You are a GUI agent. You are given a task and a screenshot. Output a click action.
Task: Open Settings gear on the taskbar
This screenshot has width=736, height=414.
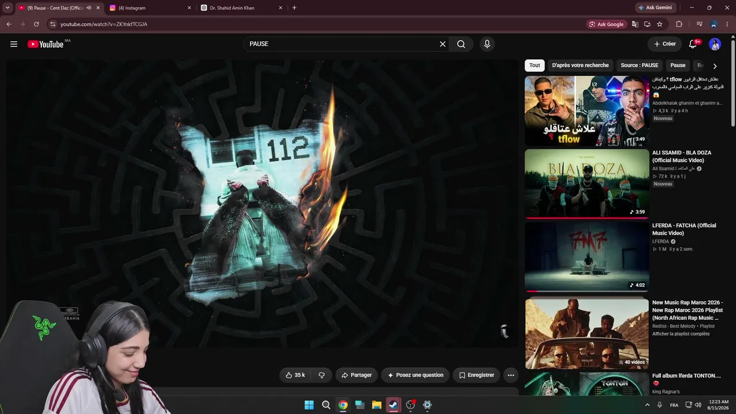point(427,405)
